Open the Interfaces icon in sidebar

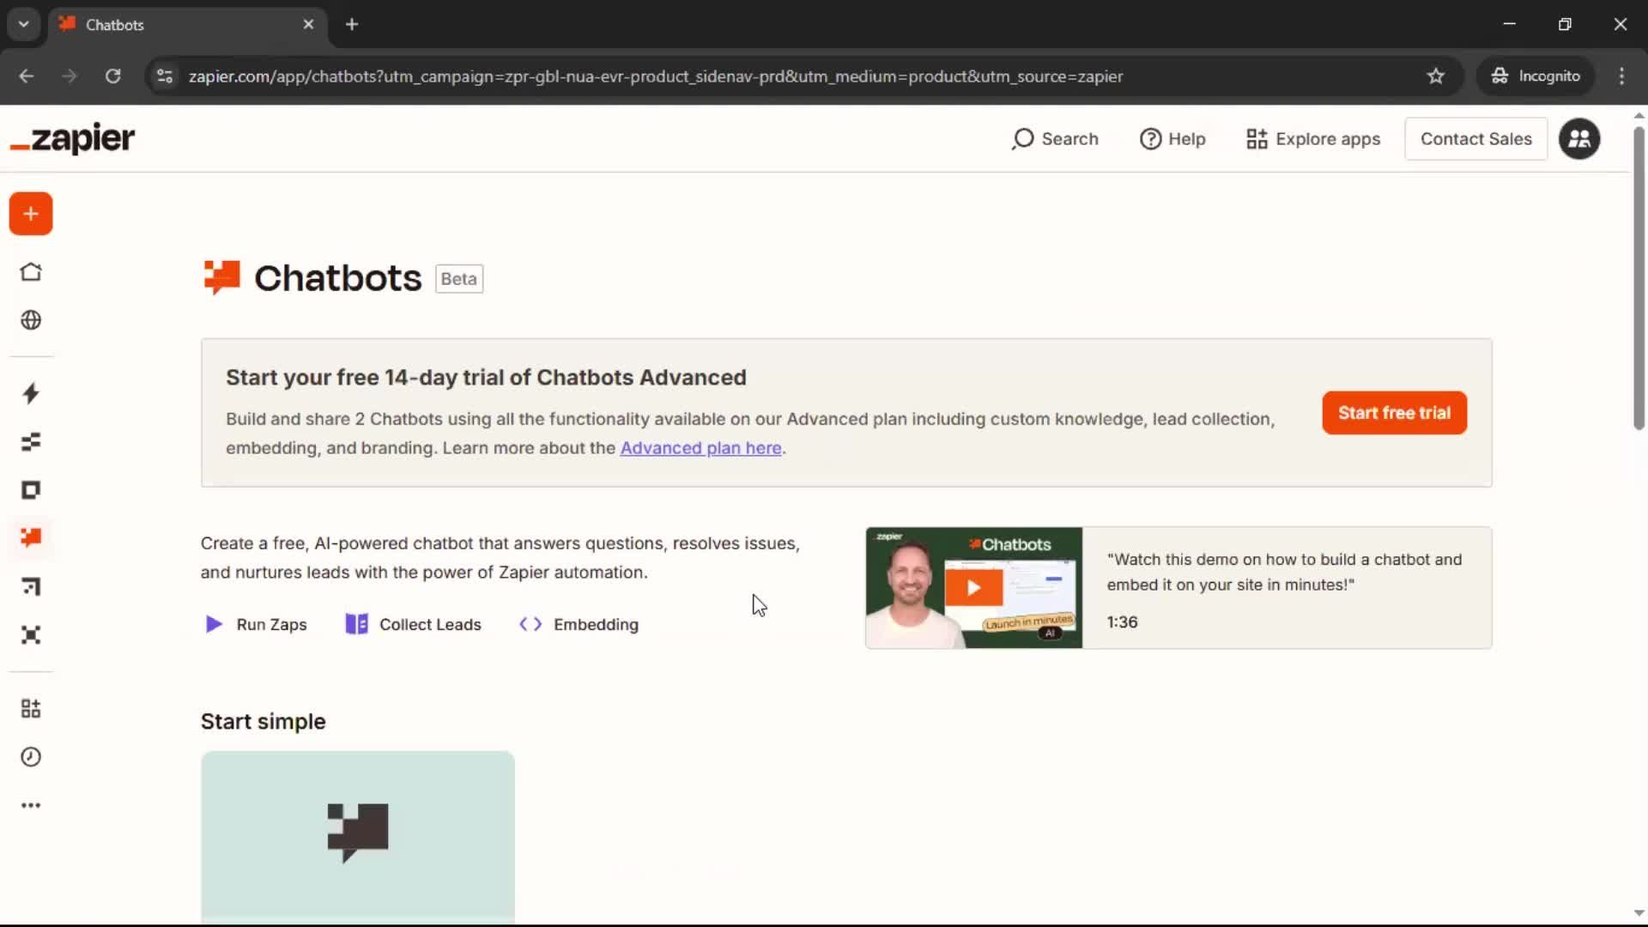pyautogui.click(x=31, y=490)
